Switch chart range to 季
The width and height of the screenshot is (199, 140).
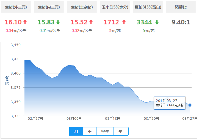click(90, 132)
